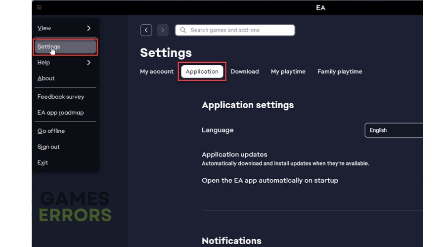The width and height of the screenshot is (445, 247).
Task: Open the Language dropdown showing English
Action: tap(394, 130)
